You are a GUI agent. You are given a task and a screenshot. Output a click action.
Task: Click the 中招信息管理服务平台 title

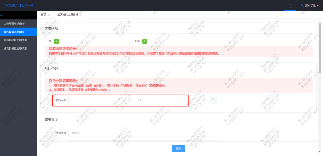click(18, 6)
